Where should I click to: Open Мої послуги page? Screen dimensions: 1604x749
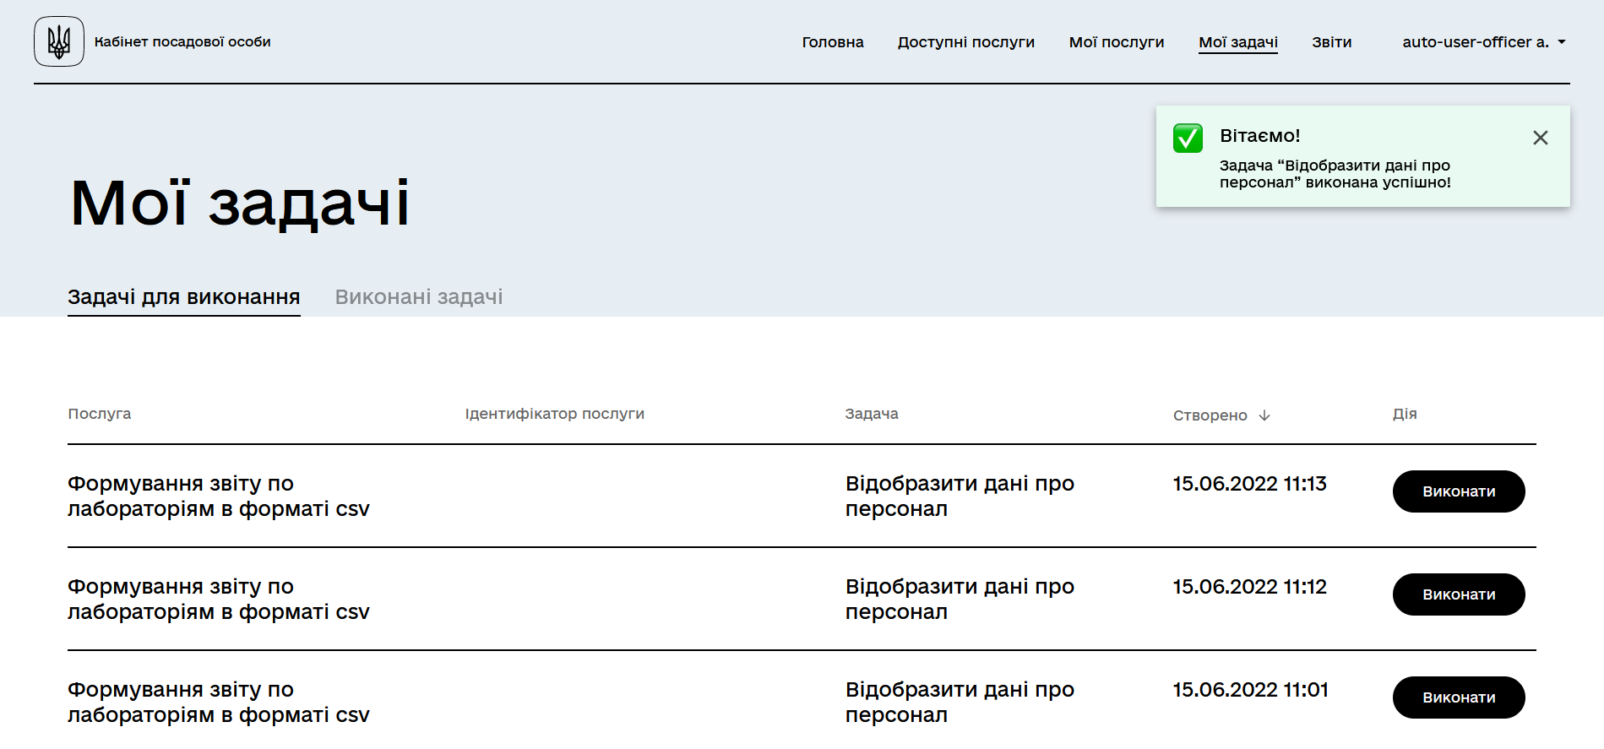click(1117, 42)
